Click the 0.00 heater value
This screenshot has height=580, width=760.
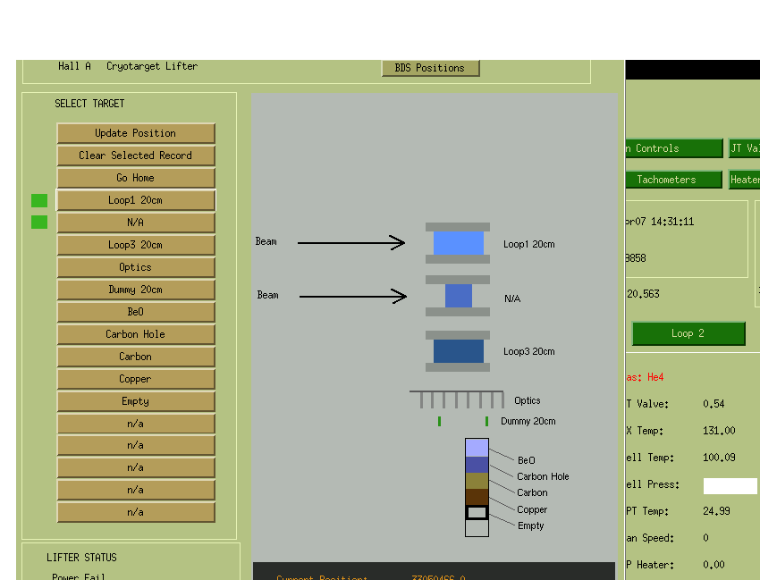click(x=714, y=565)
